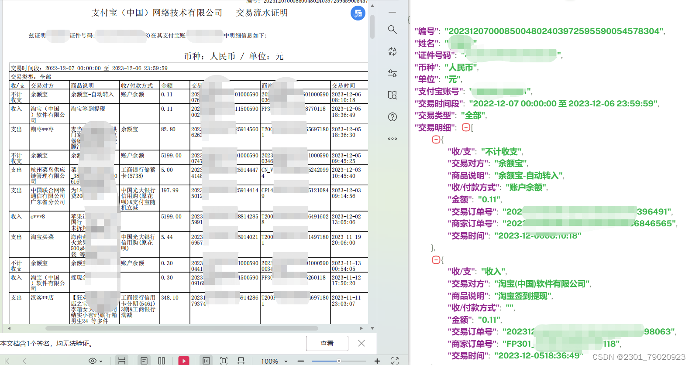The height and width of the screenshot is (365, 692).
Task: Select the continuous scroll page mode icon
Action: pyautogui.click(x=122, y=361)
